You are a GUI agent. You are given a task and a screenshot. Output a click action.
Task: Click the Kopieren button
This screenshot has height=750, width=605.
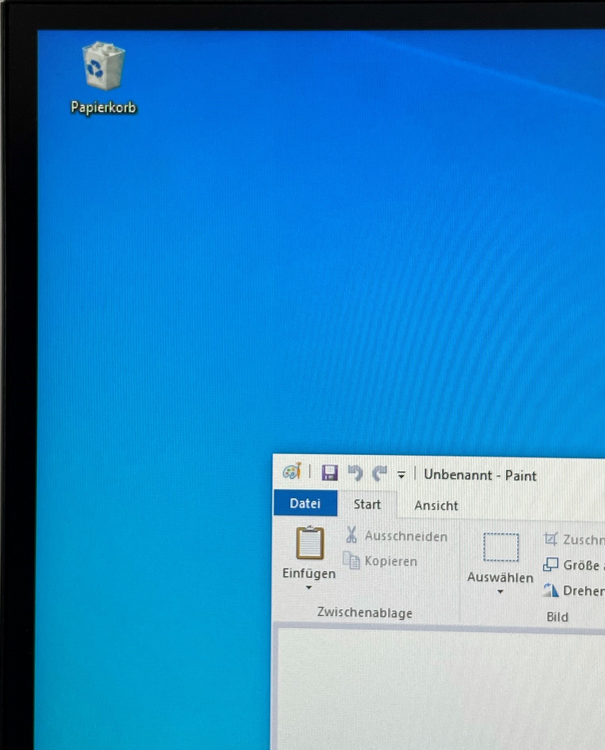coord(381,561)
